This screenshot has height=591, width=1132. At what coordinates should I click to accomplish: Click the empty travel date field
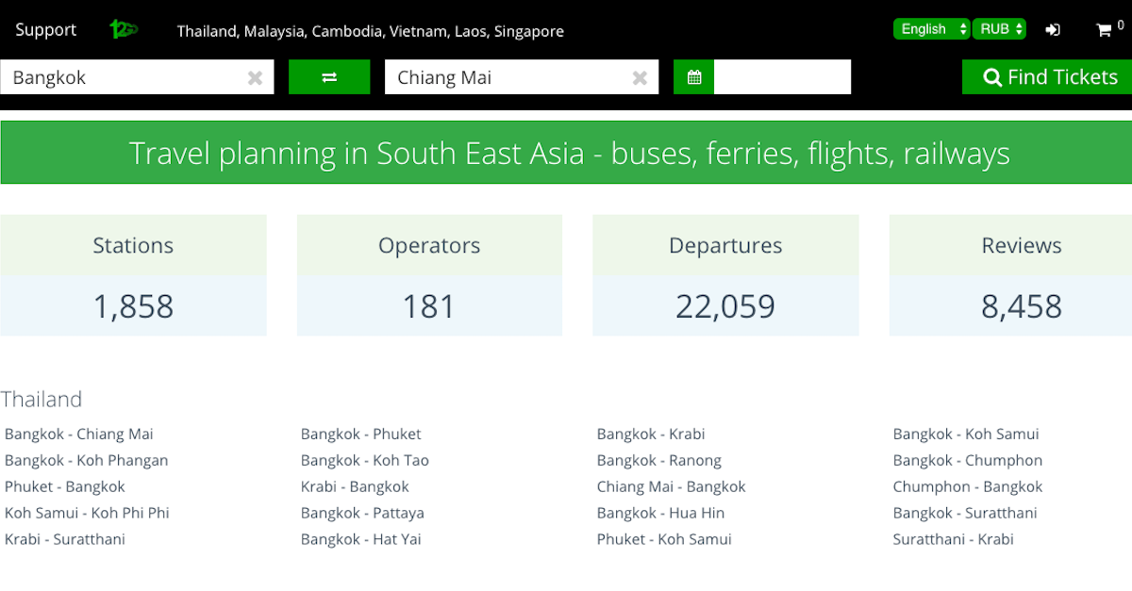(x=782, y=77)
